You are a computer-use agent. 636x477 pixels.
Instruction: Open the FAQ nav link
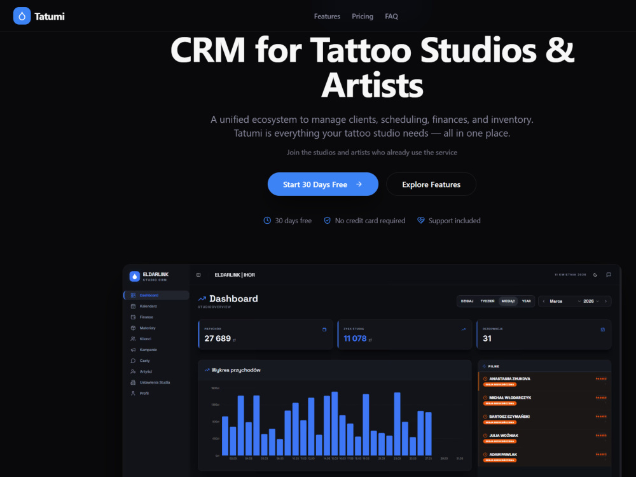click(x=391, y=17)
